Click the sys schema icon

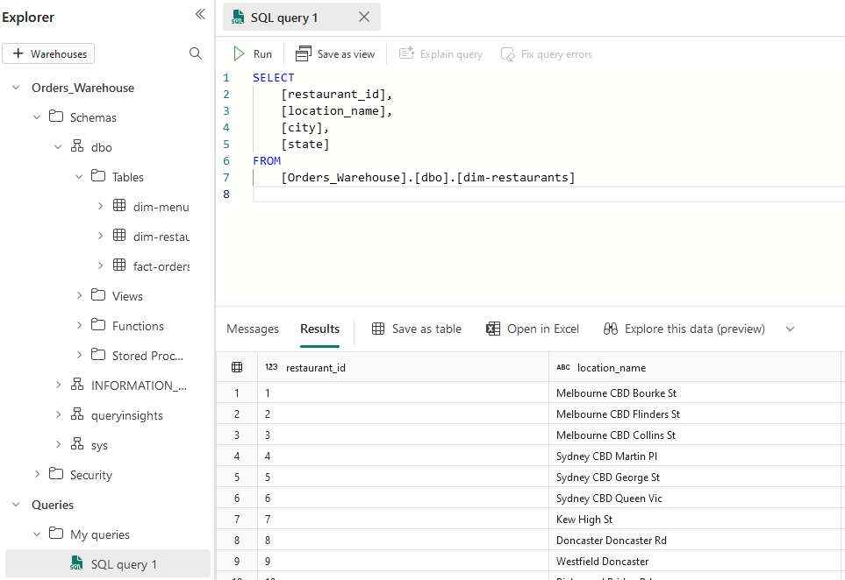pyautogui.click(x=77, y=444)
